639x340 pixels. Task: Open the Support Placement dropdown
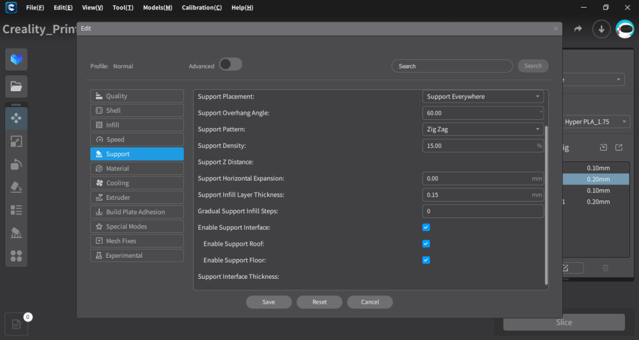click(x=483, y=96)
